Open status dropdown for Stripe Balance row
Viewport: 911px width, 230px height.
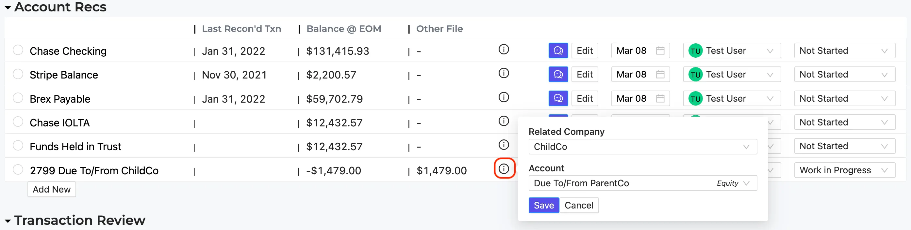tap(845, 74)
